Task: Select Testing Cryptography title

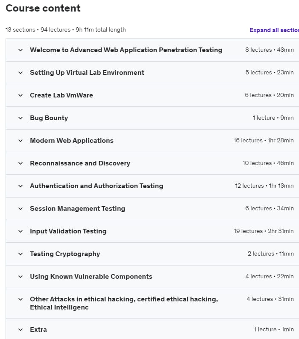Action: (x=65, y=254)
